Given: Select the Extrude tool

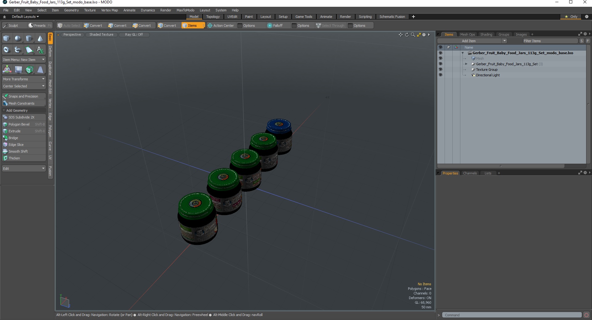Looking at the screenshot, I should pyautogui.click(x=24, y=131).
